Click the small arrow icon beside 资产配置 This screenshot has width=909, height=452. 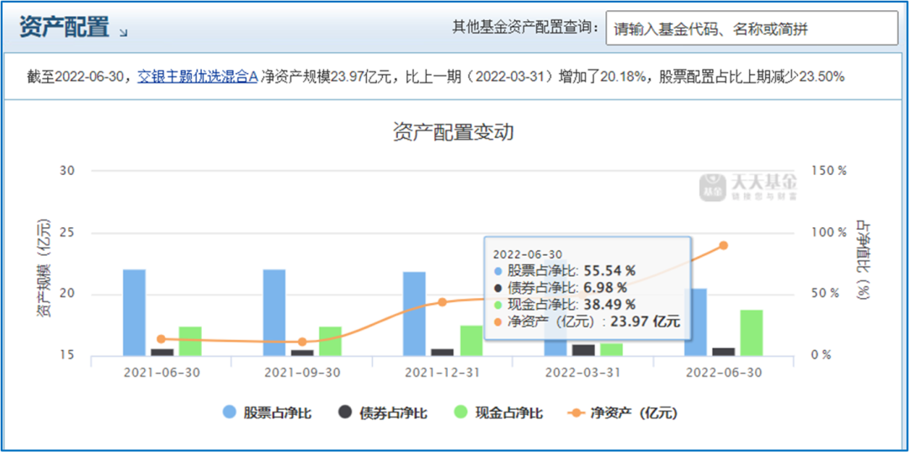[123, 34]
